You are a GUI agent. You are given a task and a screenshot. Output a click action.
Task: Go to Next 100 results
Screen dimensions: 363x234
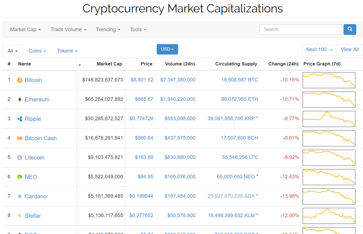pos(319,49)
